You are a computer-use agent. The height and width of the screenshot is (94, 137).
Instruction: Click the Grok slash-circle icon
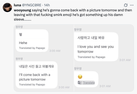click(126, 5)
